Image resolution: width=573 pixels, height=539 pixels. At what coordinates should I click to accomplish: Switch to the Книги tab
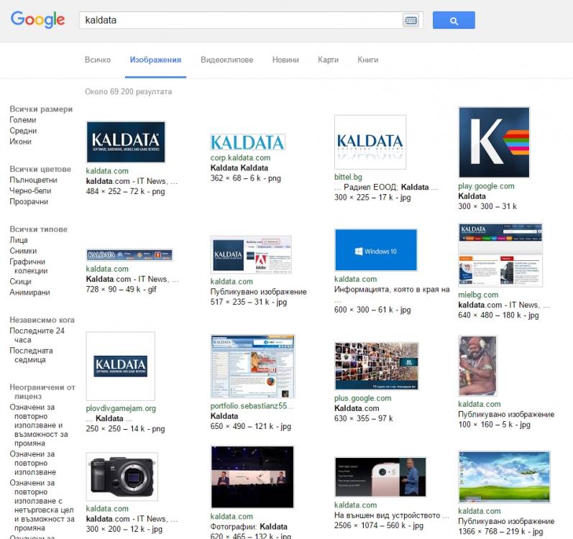pyautogui.click(x=367, y=60)
